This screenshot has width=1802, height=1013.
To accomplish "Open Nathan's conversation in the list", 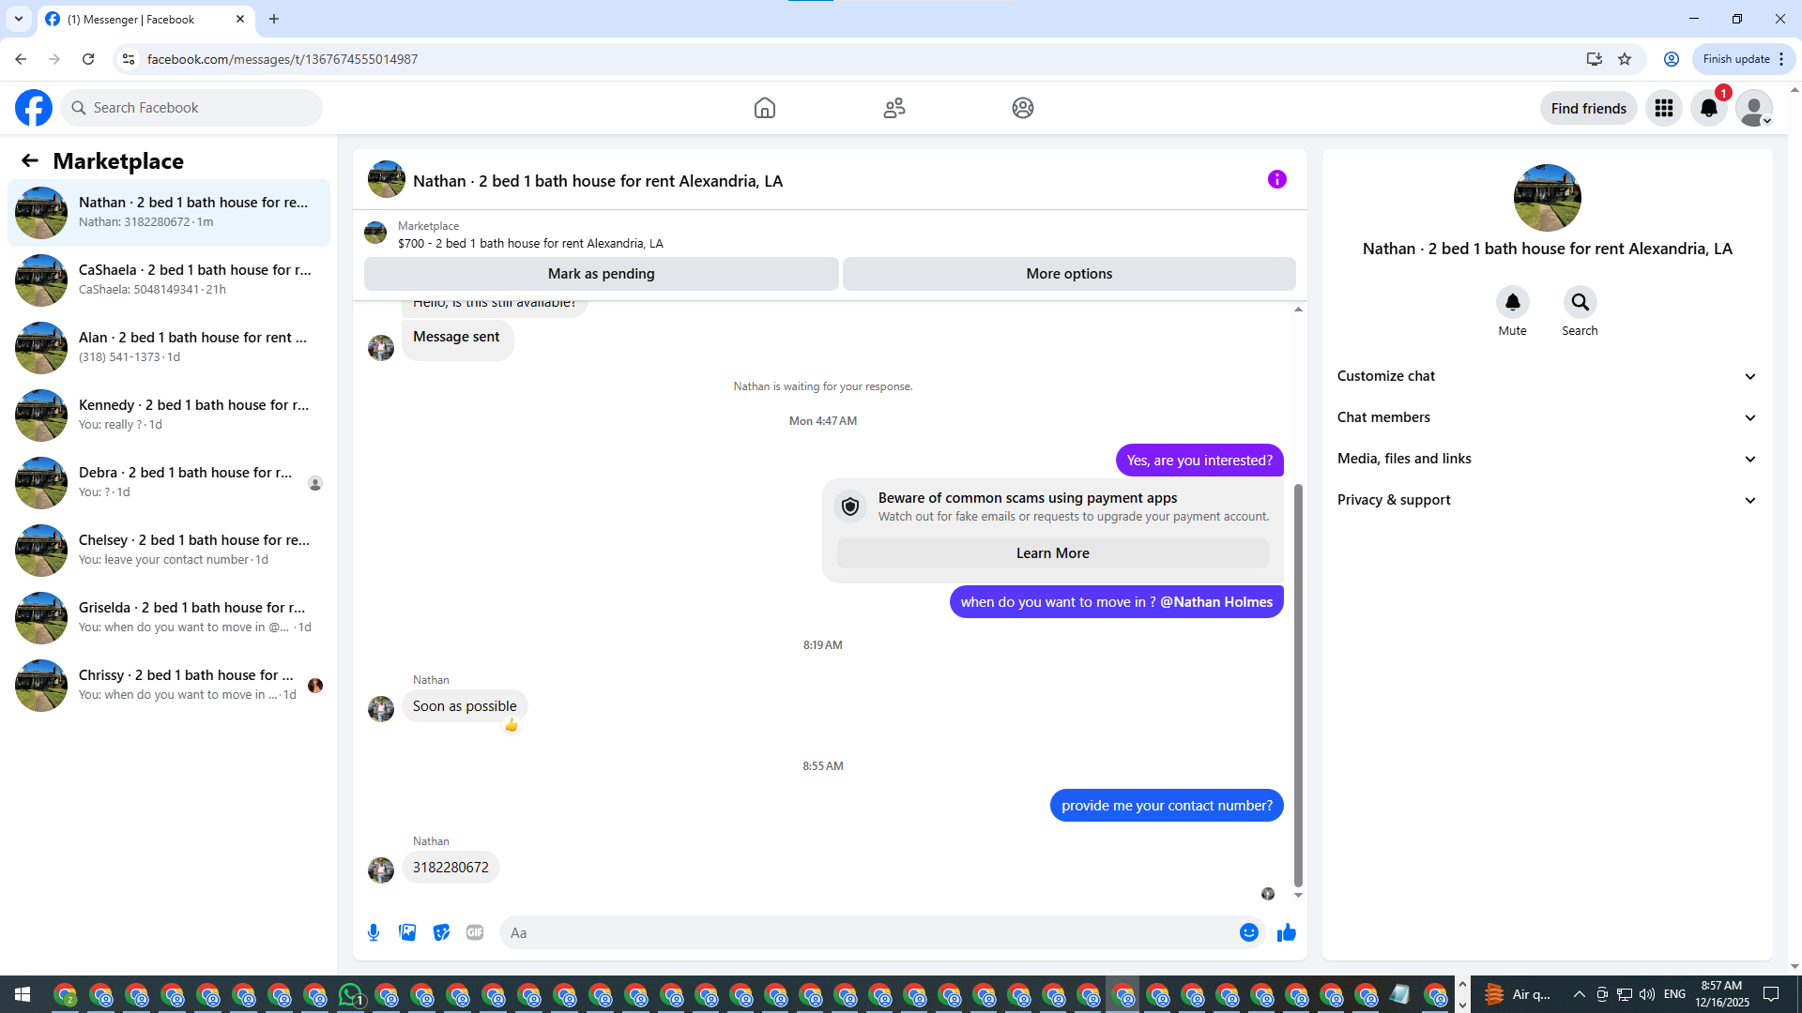I will (x=169, y=213).
